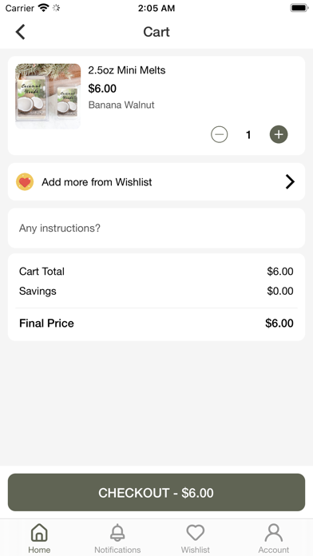Tap the house home icon
Screen dimensions: 313x556
[x=39, y=533]
